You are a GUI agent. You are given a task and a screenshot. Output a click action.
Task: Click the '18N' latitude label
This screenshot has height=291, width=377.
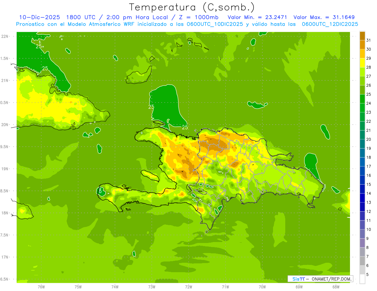(5, 213)
